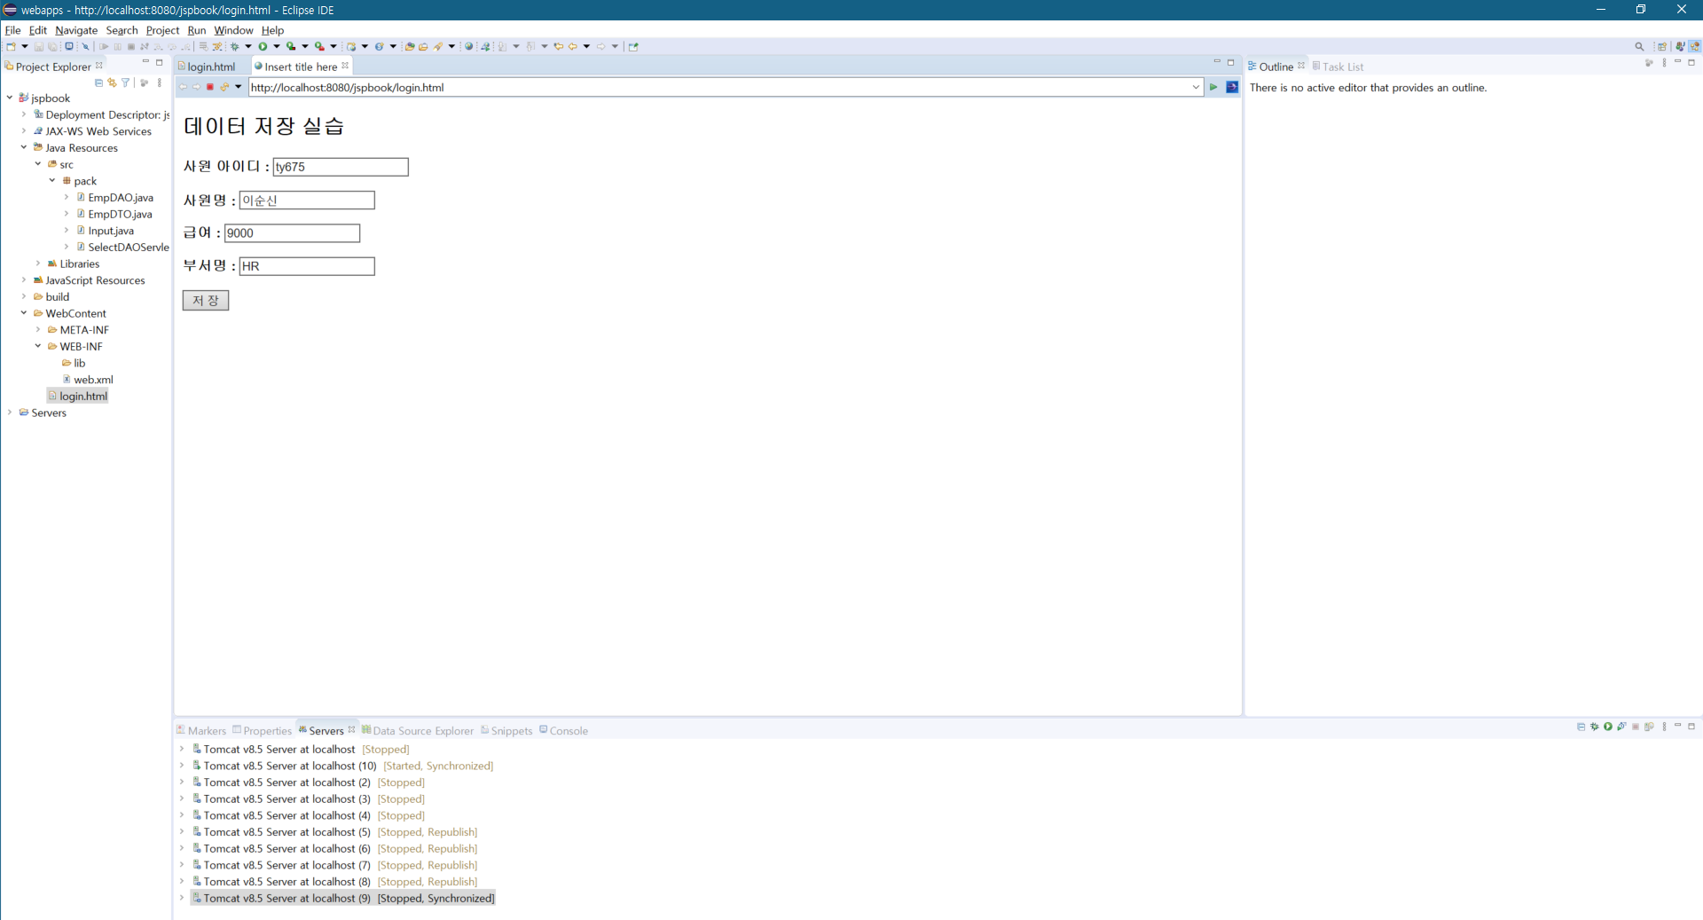Viewport: 1703px width, 920px height.
Task: Click the green Go arrow beside URL
Action: 1213,87
